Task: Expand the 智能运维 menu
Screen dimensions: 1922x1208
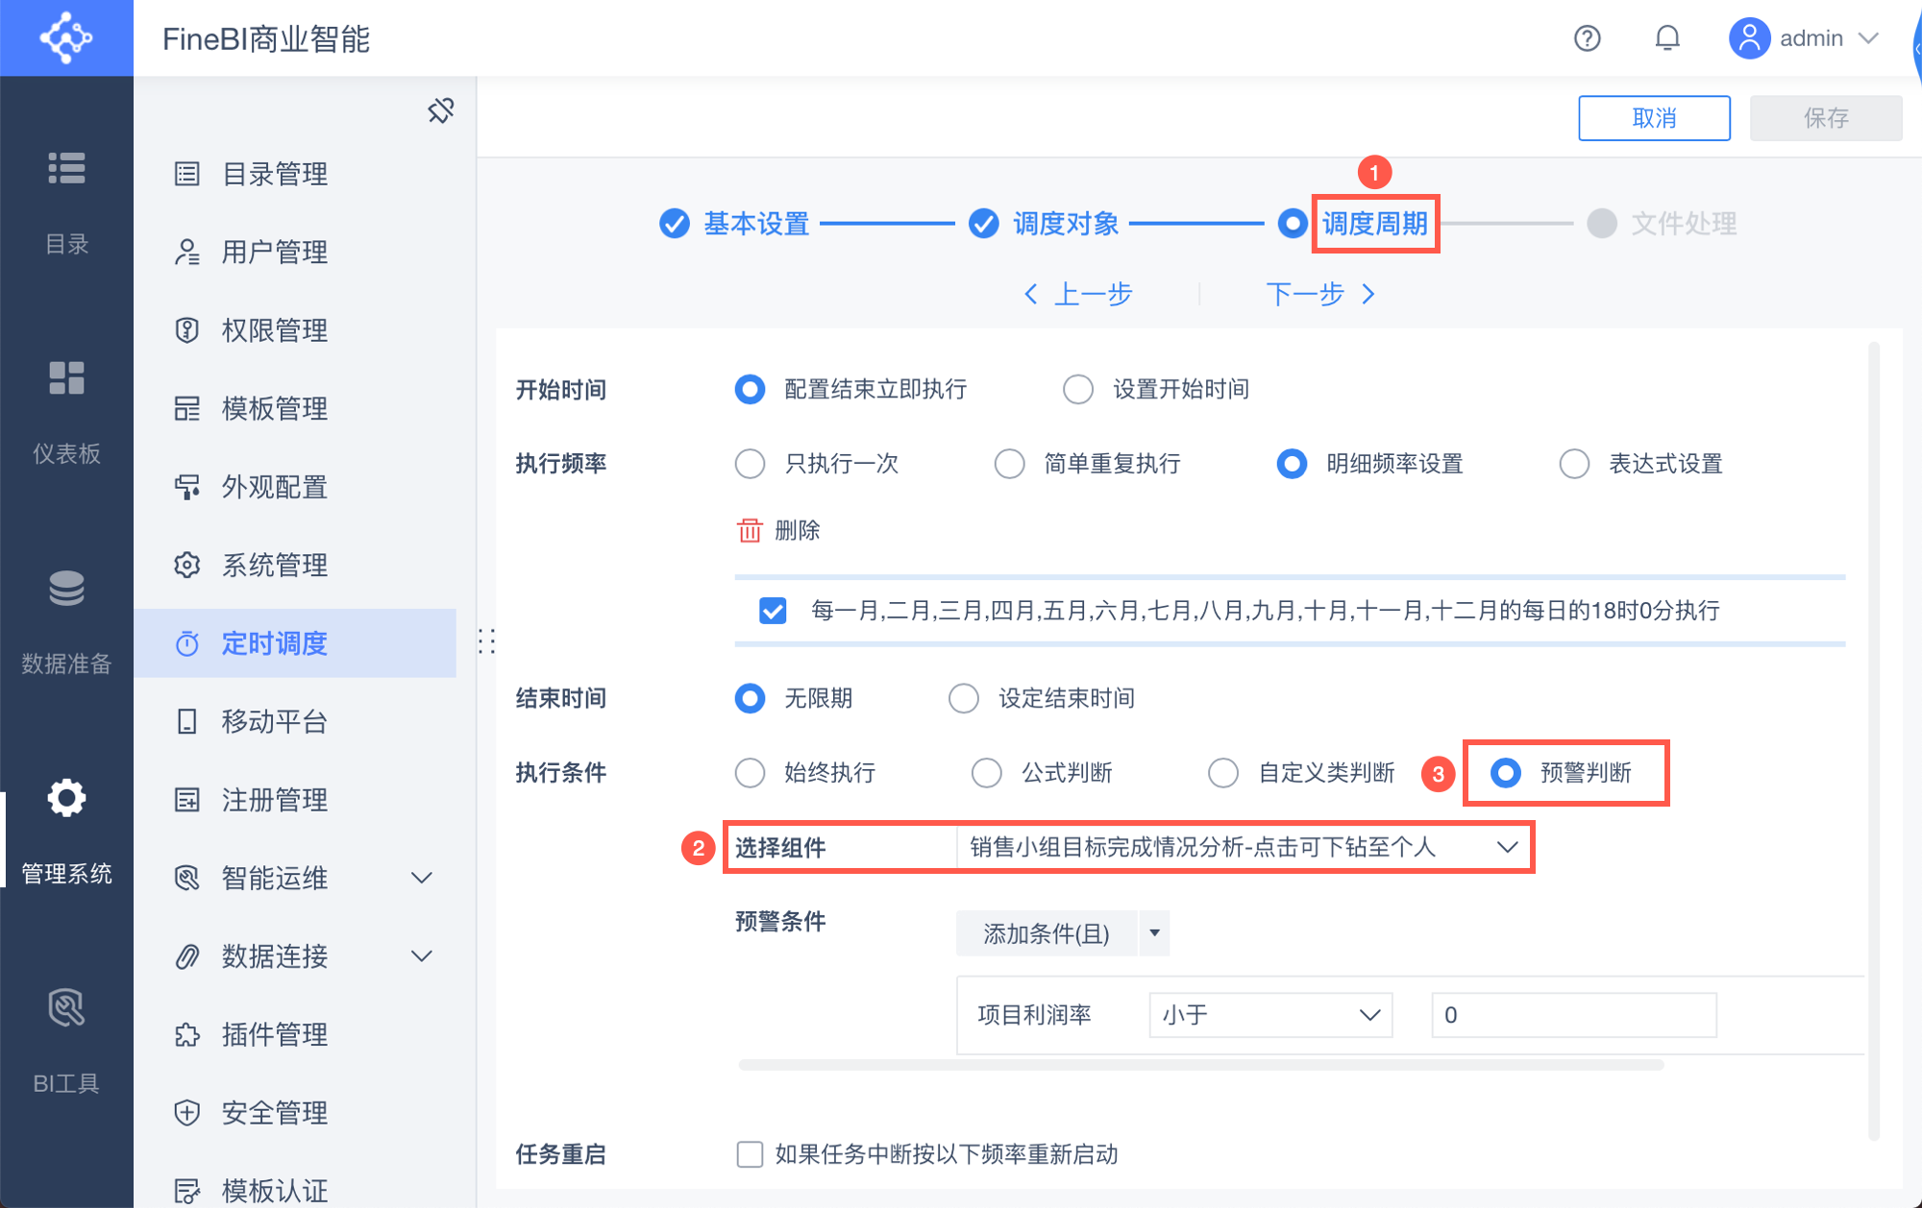Action: [421, 878]
